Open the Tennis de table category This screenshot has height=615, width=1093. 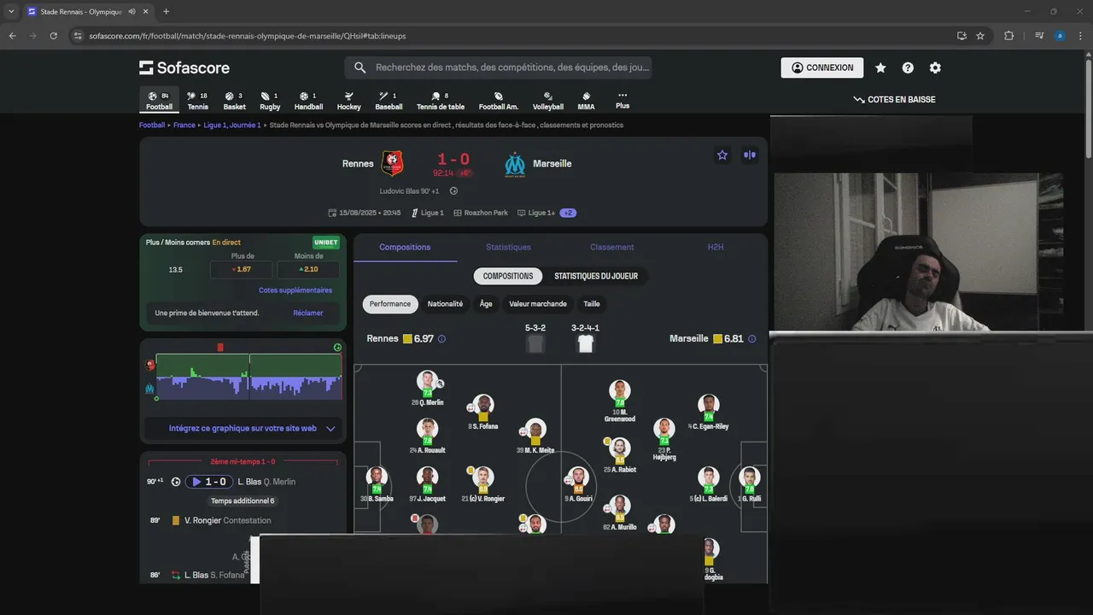pyautogui.click(x=441, y=101)
